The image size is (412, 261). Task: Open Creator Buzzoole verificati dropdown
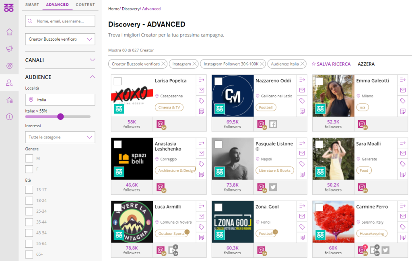pyautogui.click(x=60, y=39)
